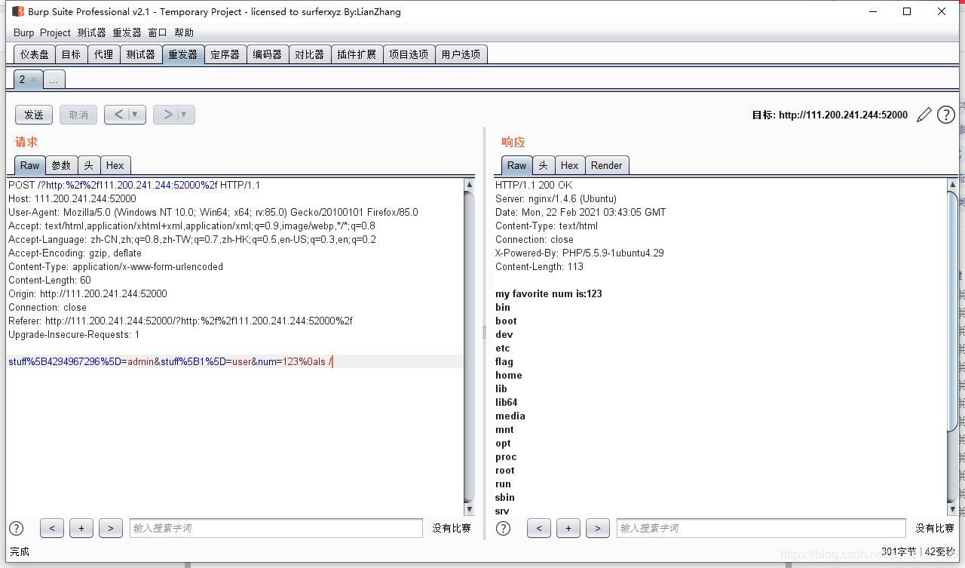Viewport: 965px width, 568px height.
Task: Click the 'Host: 111.200.241.244:52000' line
Action: 72,198
